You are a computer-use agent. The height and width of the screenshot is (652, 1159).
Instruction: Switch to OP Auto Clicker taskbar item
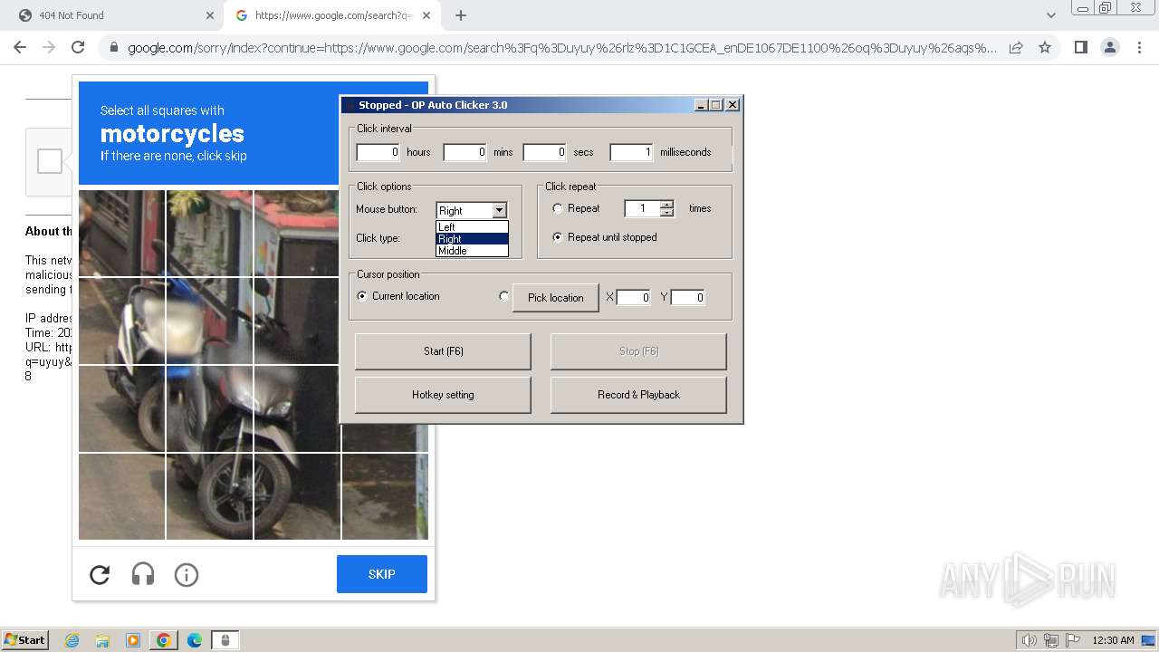225,640
